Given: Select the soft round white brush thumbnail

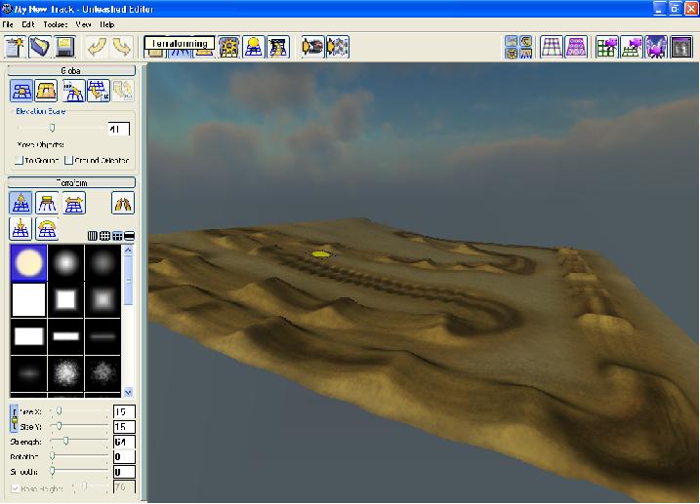Looking at the screenshot, I should (x=28, y=261).
